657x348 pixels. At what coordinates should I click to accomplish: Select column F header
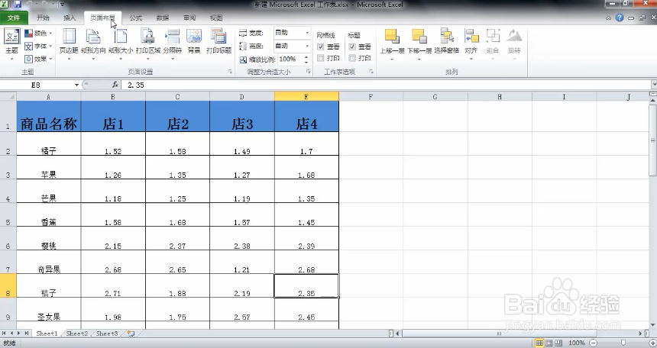(x=371, y=97)
